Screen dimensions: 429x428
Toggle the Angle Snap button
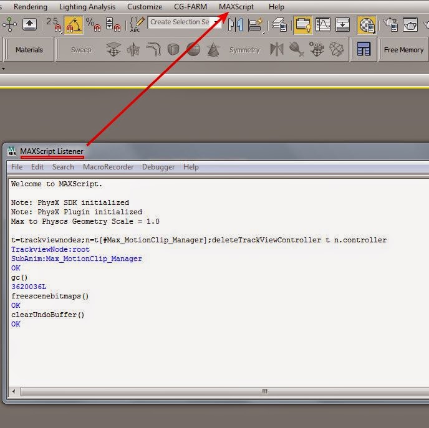coord(74,25)
